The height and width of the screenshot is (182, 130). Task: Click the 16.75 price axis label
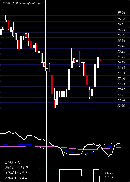(x=121, y=19)
